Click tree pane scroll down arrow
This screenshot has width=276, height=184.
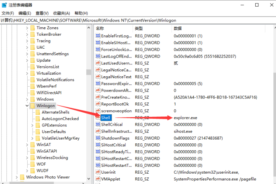coord(89,179)
